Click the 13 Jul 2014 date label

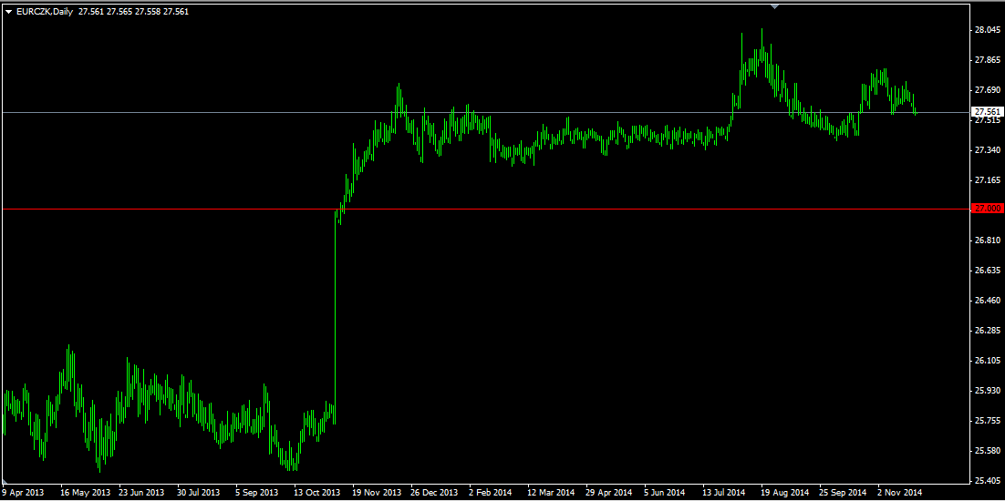coord(724,494)
